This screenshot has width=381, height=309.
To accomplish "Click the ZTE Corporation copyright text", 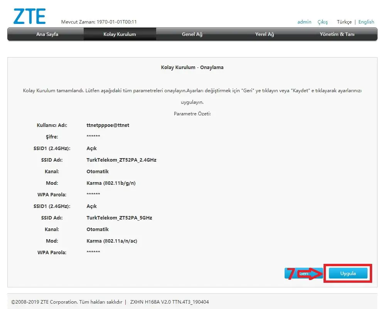I will click(67, 302).
